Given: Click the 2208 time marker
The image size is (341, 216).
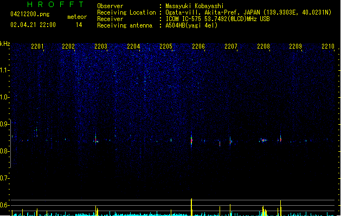Looking at the screenshot, I should pyautogui.click(x=263, y=46).
